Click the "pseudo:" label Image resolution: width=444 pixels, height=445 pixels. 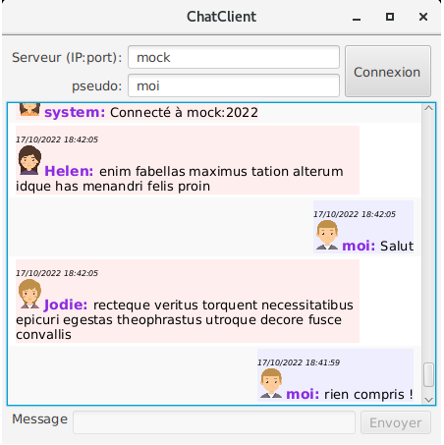click(x=97, y=86)
